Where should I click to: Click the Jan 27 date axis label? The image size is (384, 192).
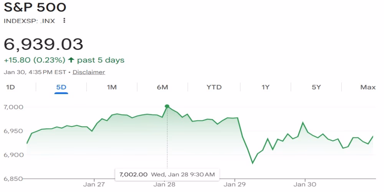[94, 184]
